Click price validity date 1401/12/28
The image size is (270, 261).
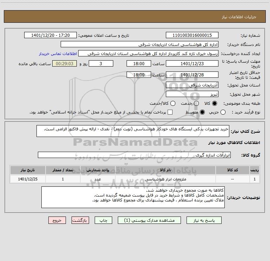[192, 75]
